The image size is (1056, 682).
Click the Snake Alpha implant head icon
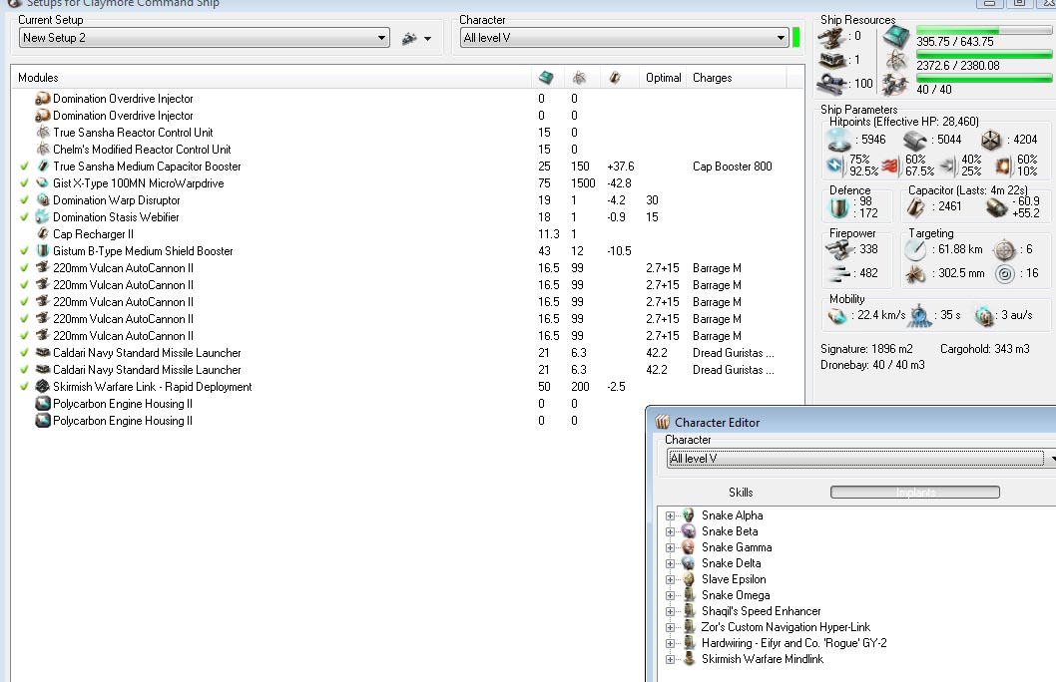(x=688, y=515)
